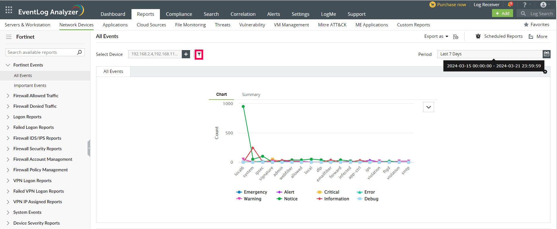Click the report settings gear icon
The height and width of the screenshot is (229, 557).
click(545, 72)
